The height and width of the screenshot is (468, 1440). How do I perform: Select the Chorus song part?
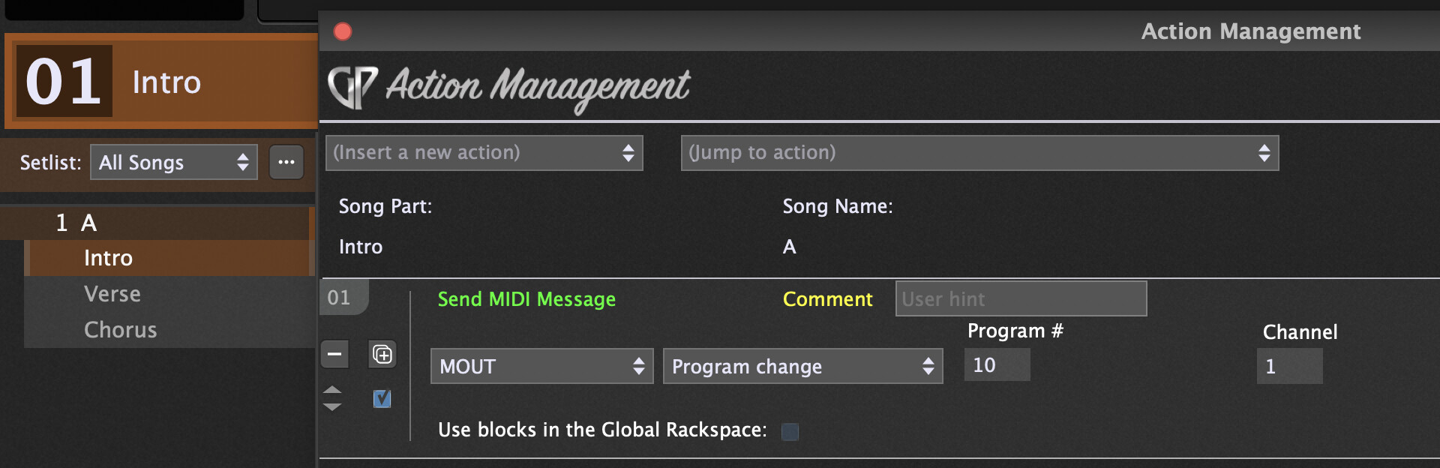pos(121,330)
